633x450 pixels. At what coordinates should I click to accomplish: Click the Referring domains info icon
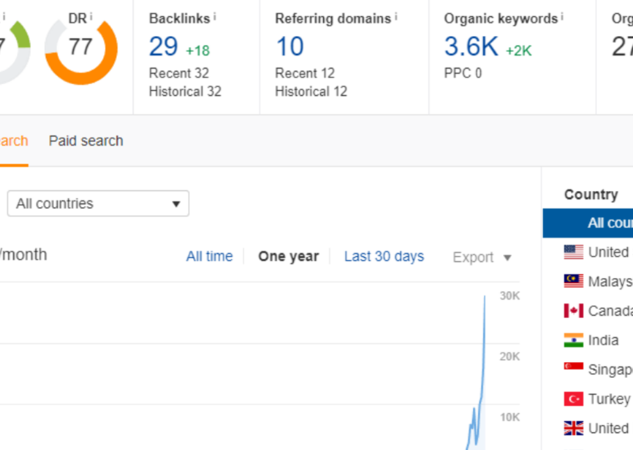[396, 17]
